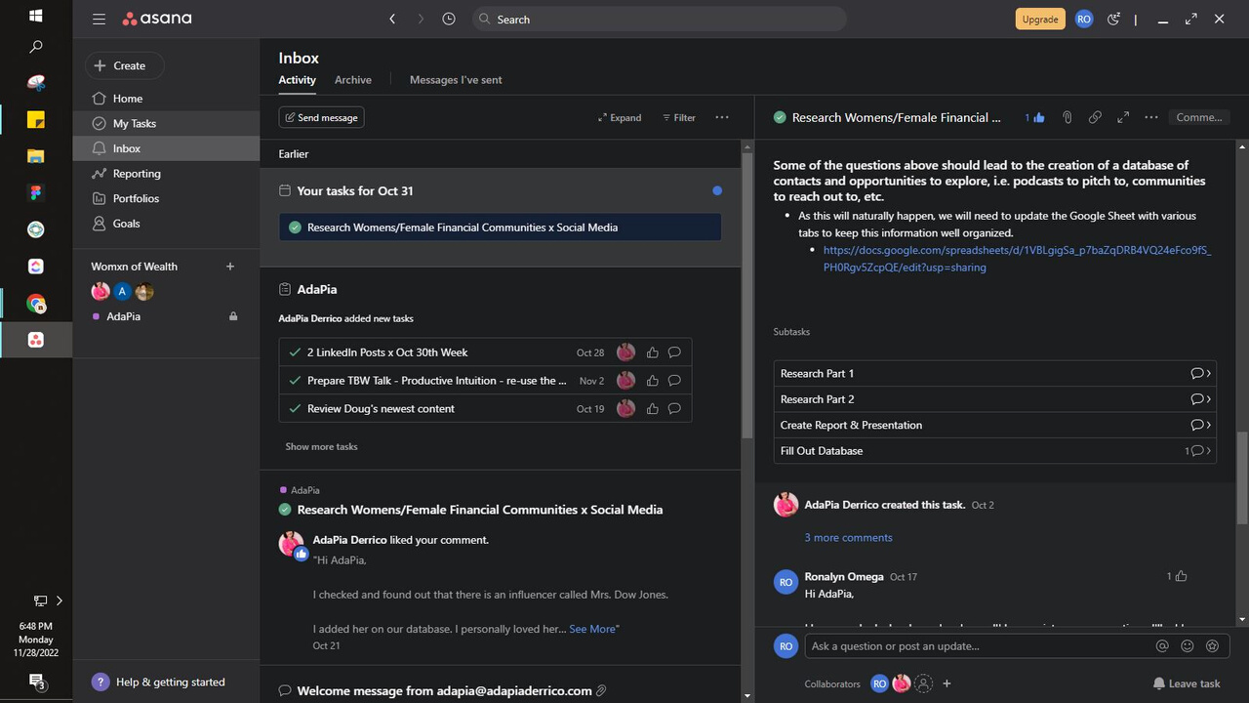The width and height of the screenshot is (1249, 703).
Task: Open notification center icon
Action: (x=36, y=682)
